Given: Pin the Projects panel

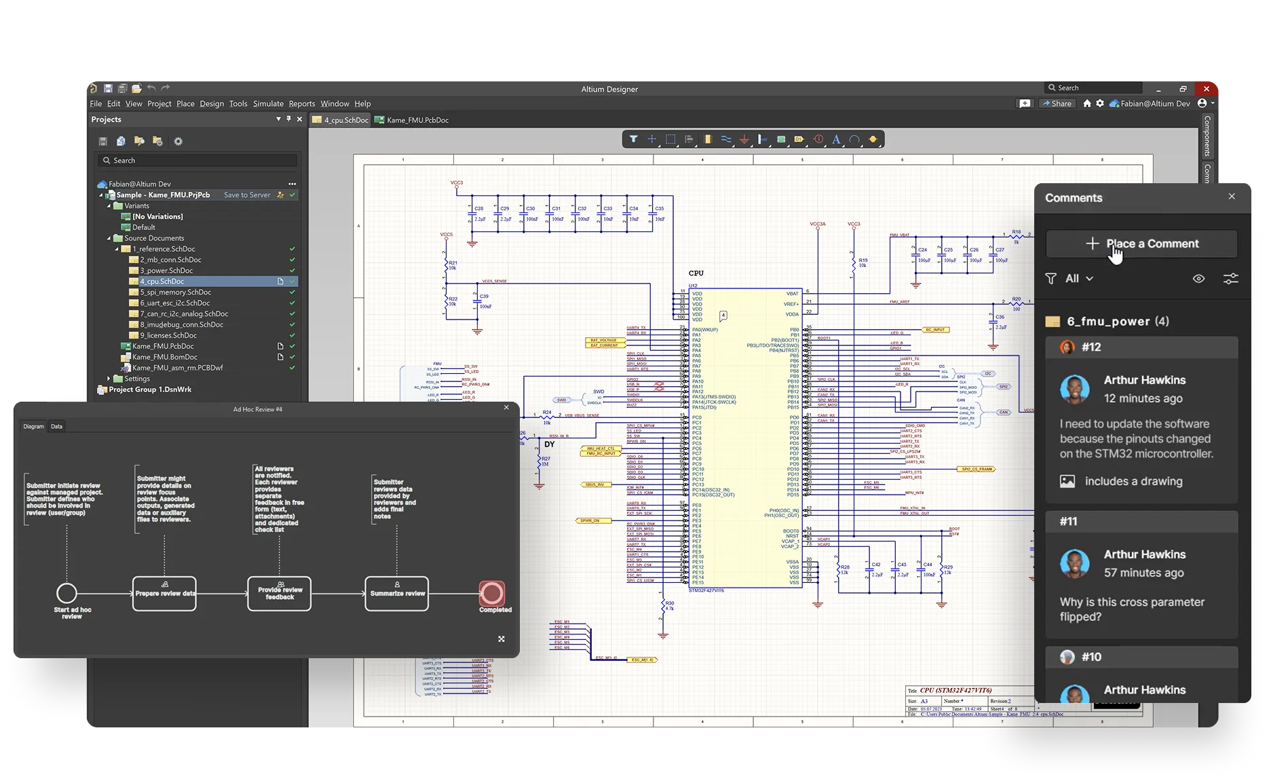Looking at the screenshot, I should coord(288,119).
